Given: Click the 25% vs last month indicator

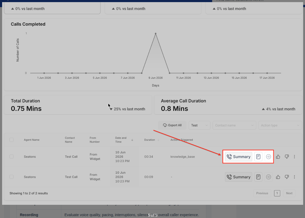Looking at the screenshot, I should click(127, 109).
